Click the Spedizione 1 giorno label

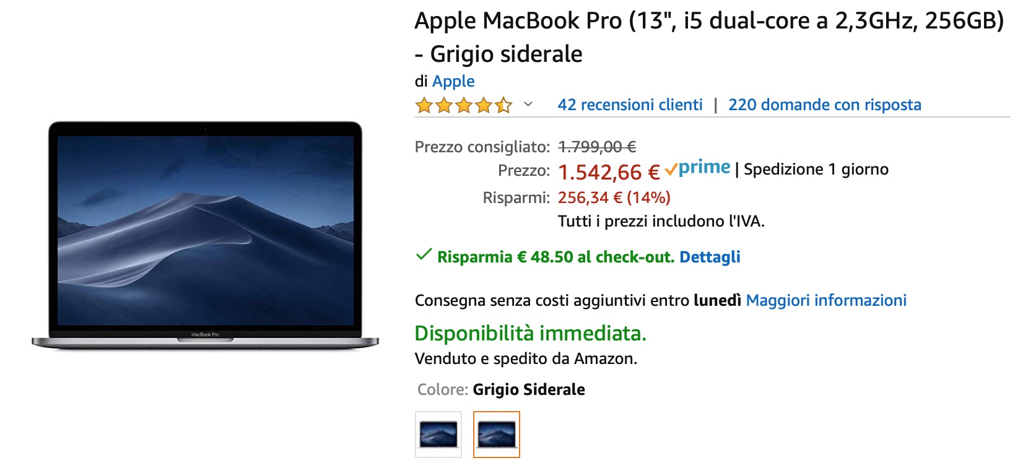[x=816, y=169]
